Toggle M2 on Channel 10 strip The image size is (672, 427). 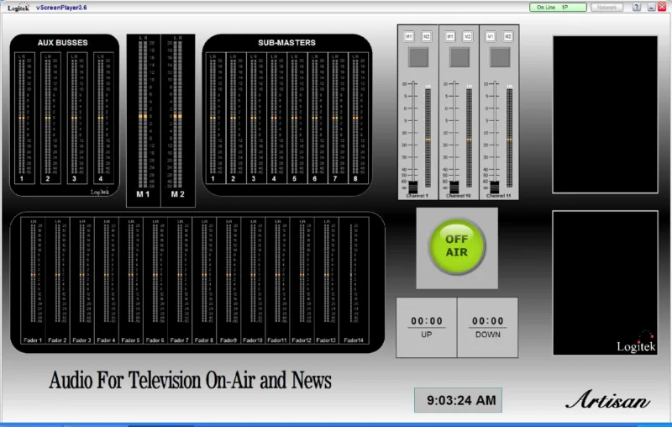pyautogui.click(x=467, y=37)
